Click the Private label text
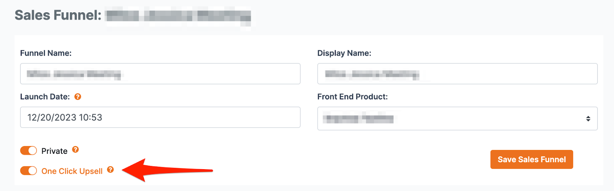The height and width of the screenshot is (191, 614). 54,151
